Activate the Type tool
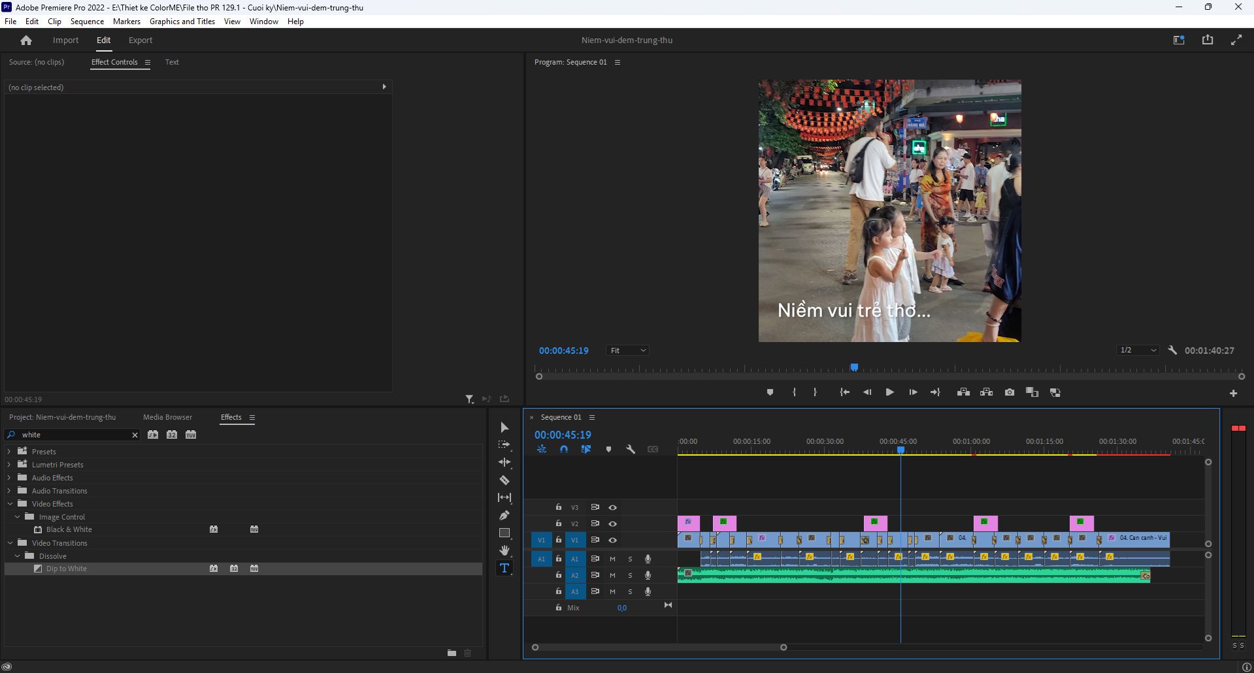The height and width of the screenshot is (673, 1254). click(504, 568)
